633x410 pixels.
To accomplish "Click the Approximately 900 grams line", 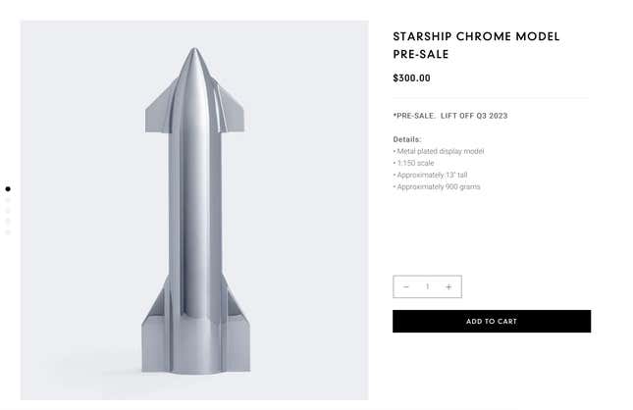I will click(437, 186).
